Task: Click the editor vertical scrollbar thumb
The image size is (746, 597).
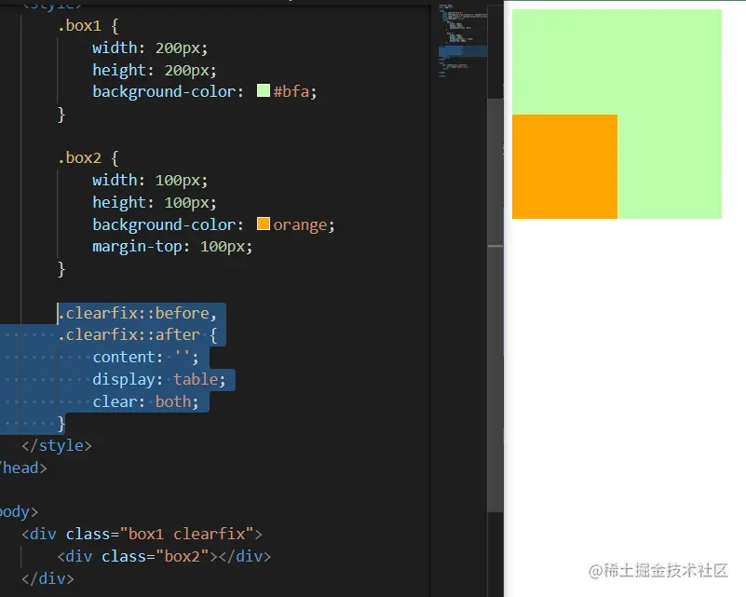Action: [495, 305]
